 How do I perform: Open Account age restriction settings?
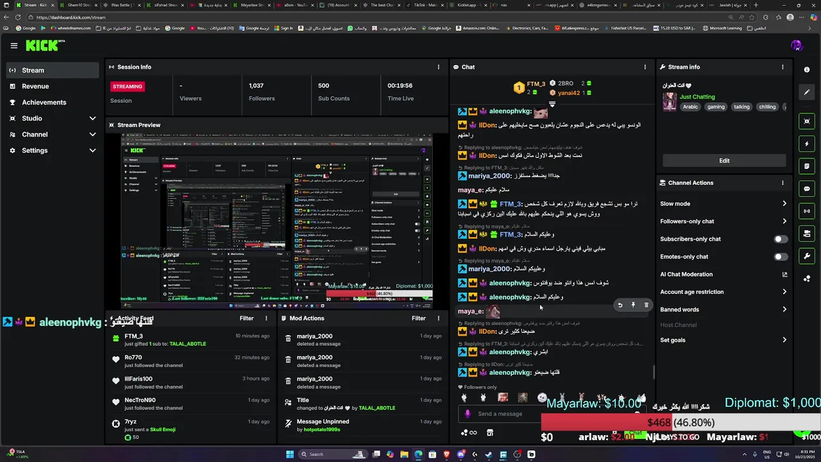tap(724, 292)
